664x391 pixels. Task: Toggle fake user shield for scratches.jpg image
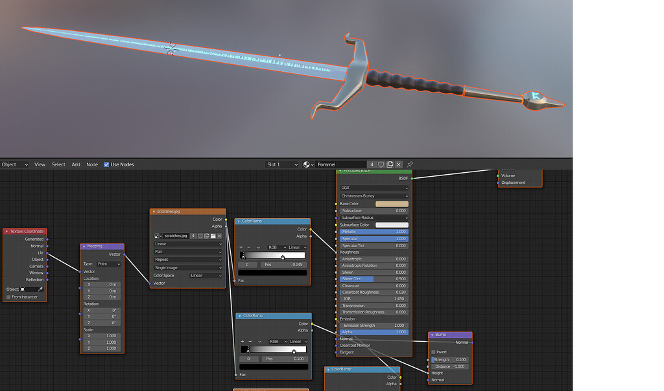coord(200,236)
